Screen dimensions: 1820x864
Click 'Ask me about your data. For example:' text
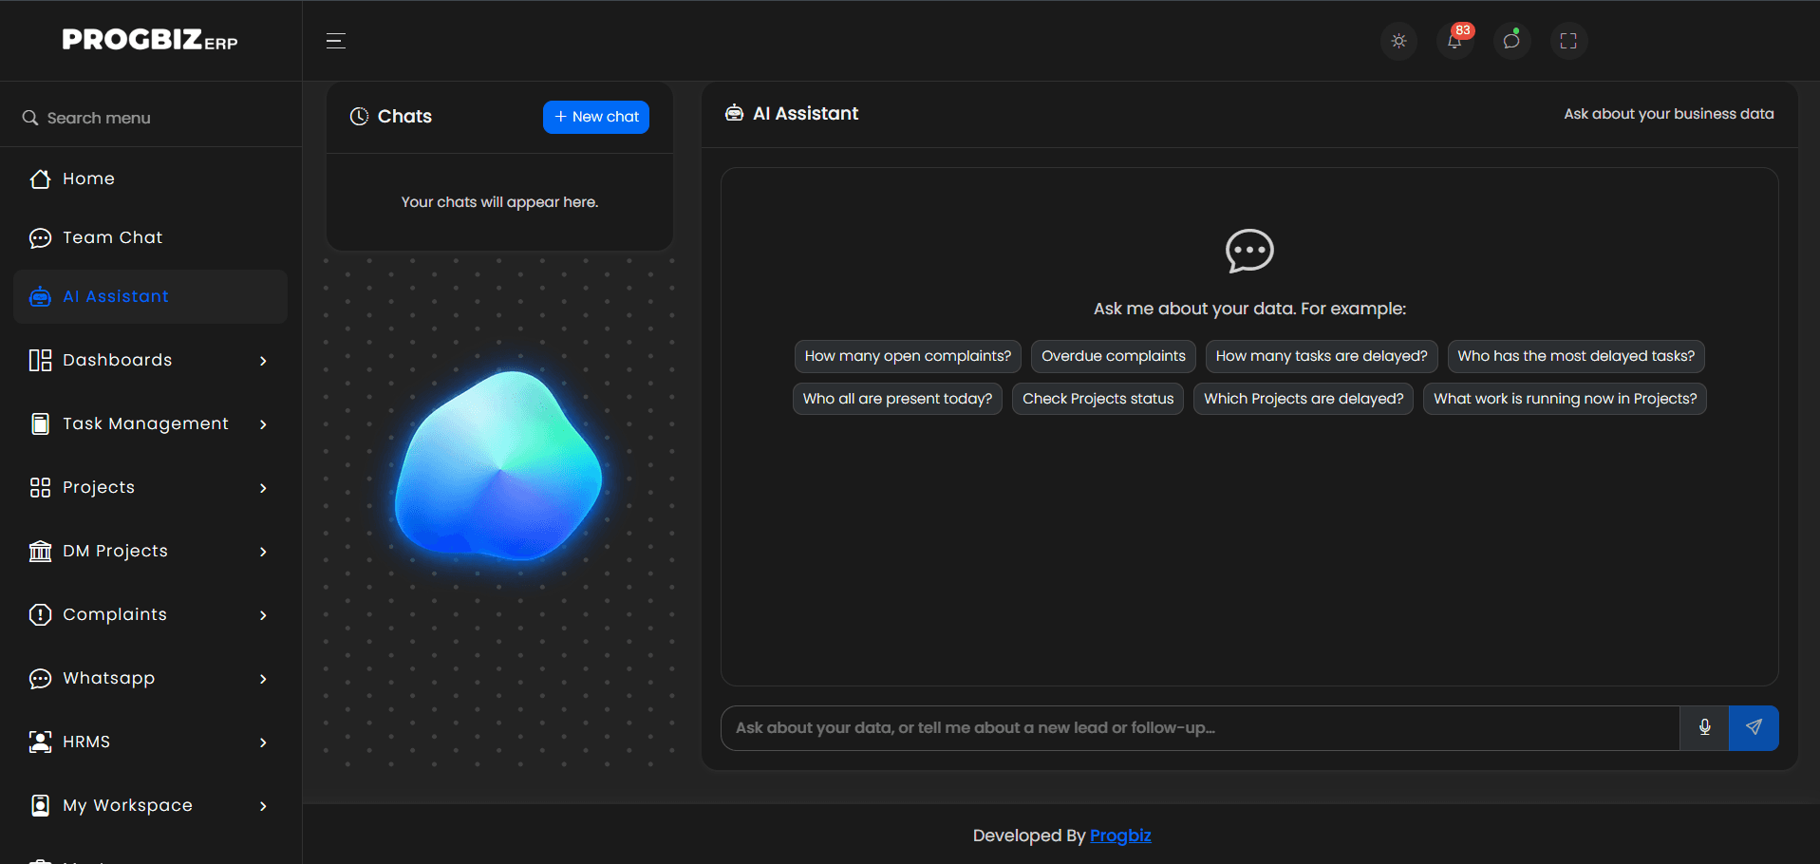coord(1249,309)
